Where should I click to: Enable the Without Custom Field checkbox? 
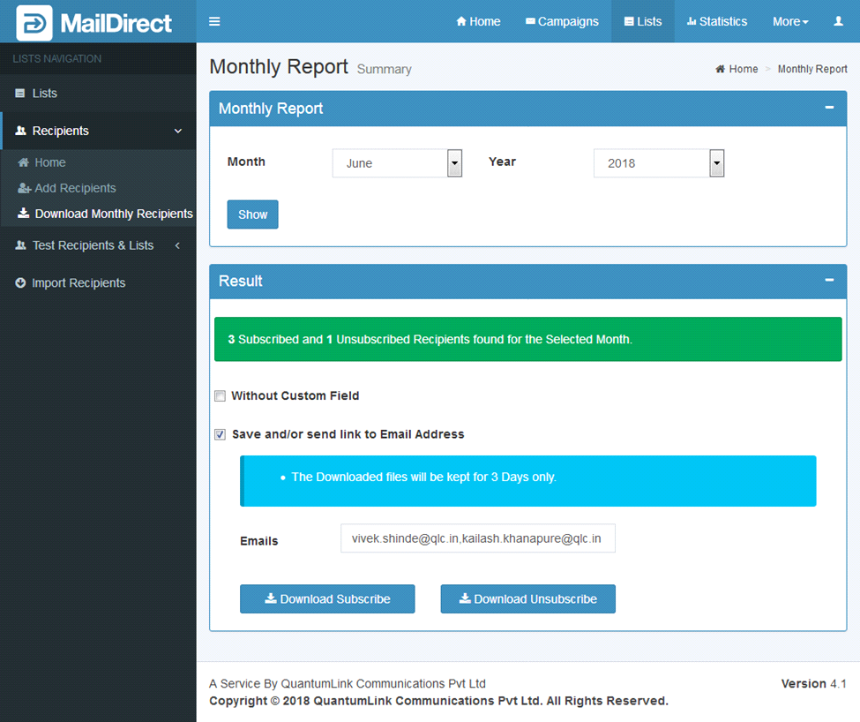tap(221, 396)
